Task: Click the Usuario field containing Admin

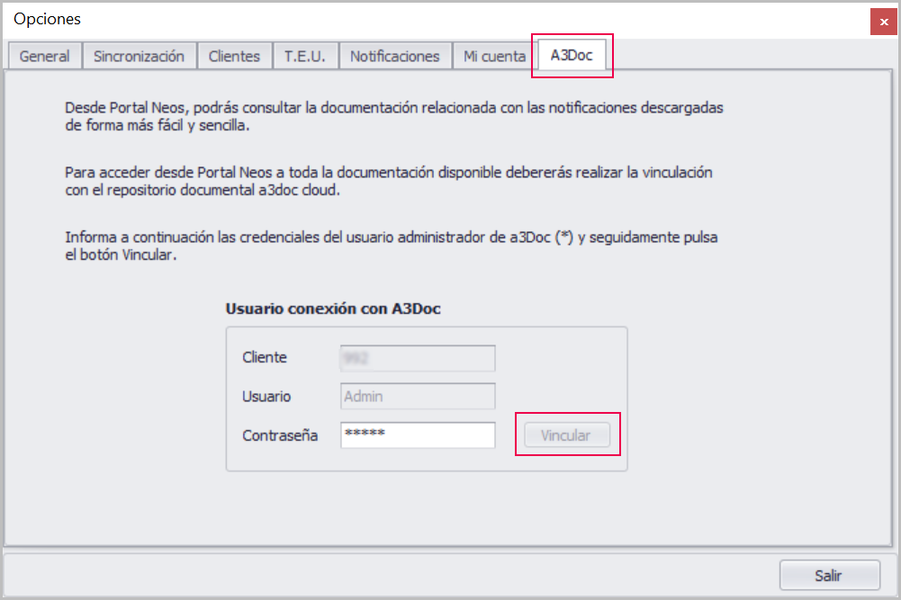Action: pos(418,396)
